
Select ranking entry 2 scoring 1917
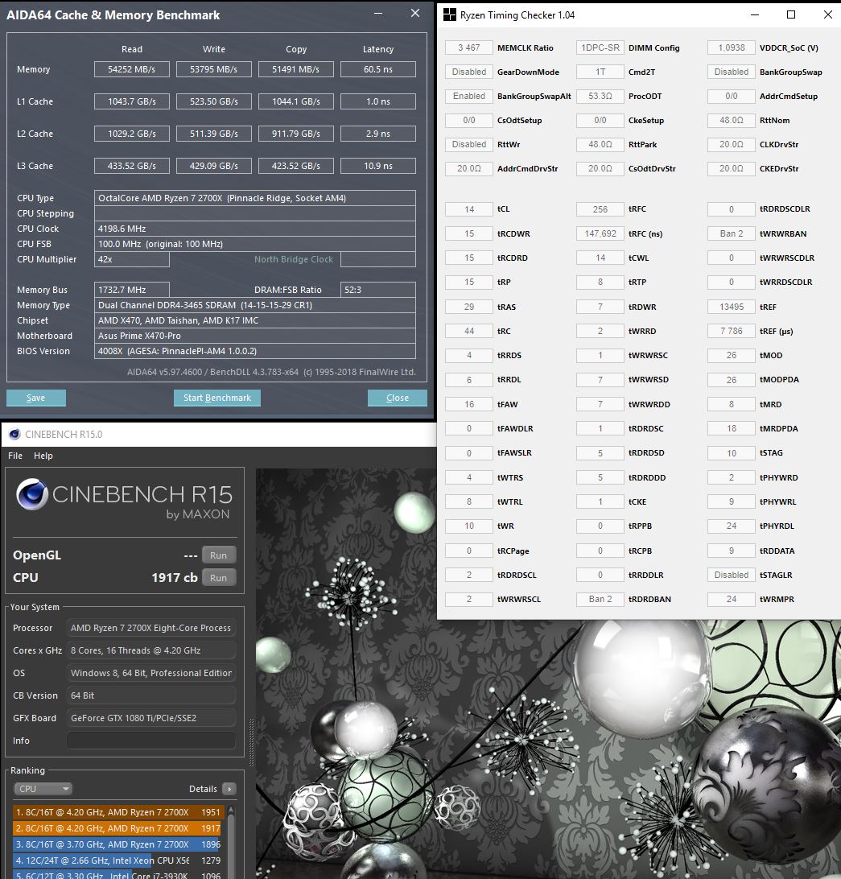117,828
